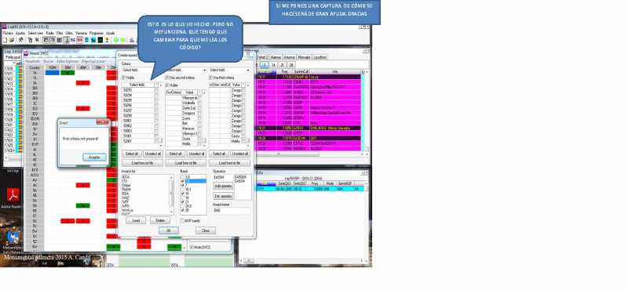Enable the WARC bands checkbox
Screen dimensions: 628x290
point(182,220)
